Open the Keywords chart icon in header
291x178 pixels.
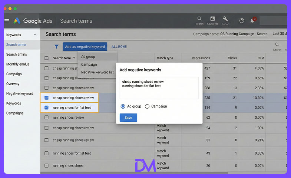pyautogui.click(x=212, y=19)
